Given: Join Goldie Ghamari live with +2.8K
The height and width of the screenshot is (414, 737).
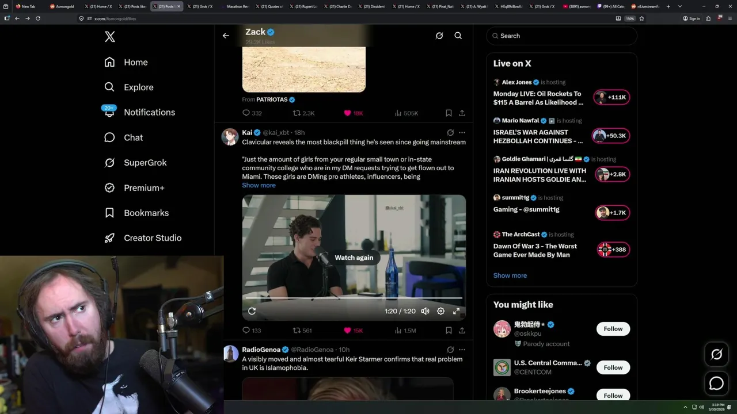Looking at the screenshot, I should 612,174.
